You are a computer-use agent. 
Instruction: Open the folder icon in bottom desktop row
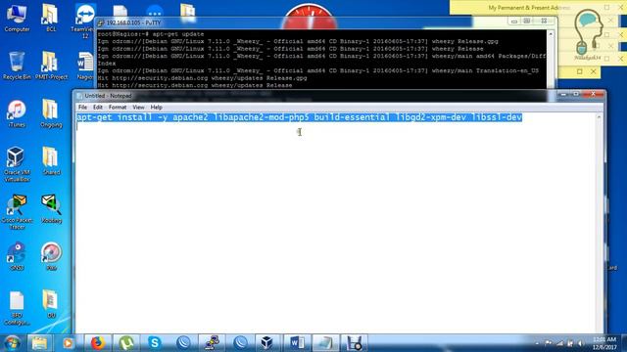[x=51, y=304]
